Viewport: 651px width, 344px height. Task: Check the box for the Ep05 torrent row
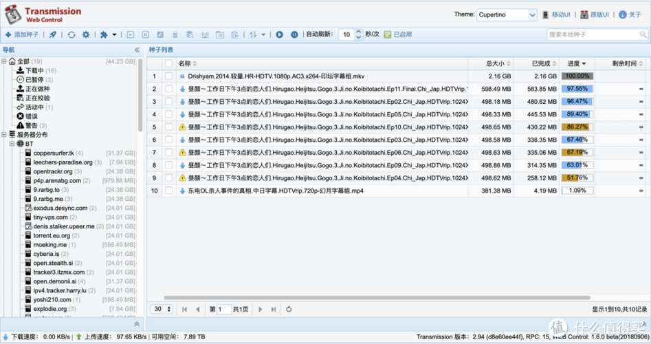pos(168,114)
